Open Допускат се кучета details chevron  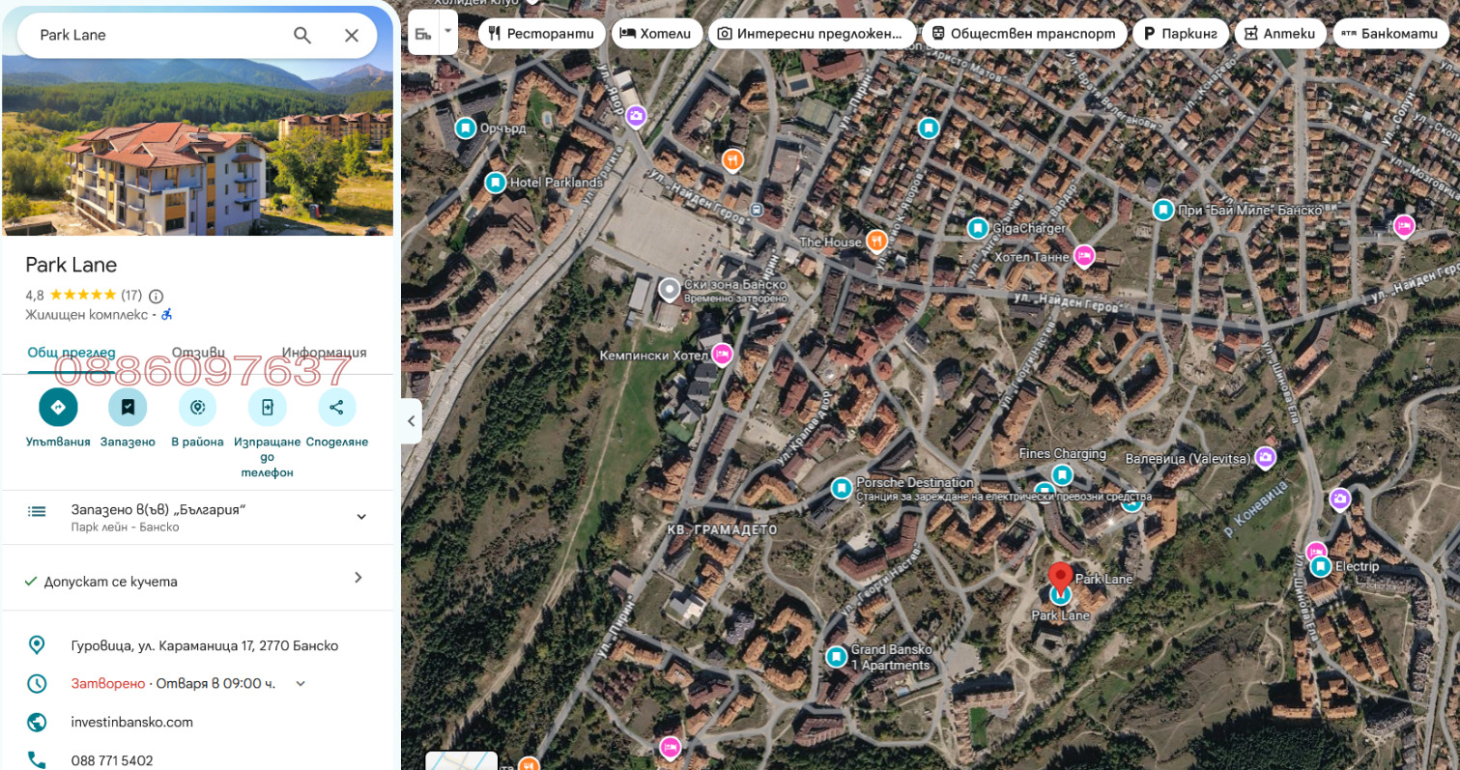coord(358,578)
